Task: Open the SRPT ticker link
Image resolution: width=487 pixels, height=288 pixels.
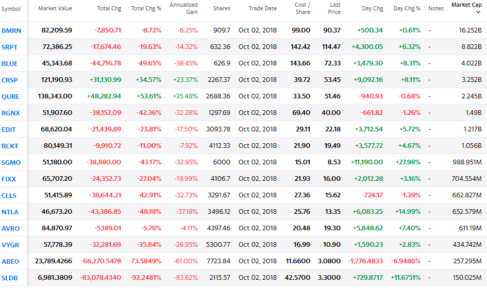Action: click(x=9, y=47)
